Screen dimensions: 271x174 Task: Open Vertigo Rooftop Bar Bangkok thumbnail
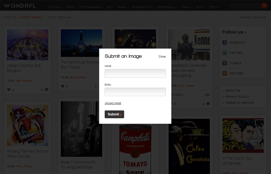coord(28,45)
